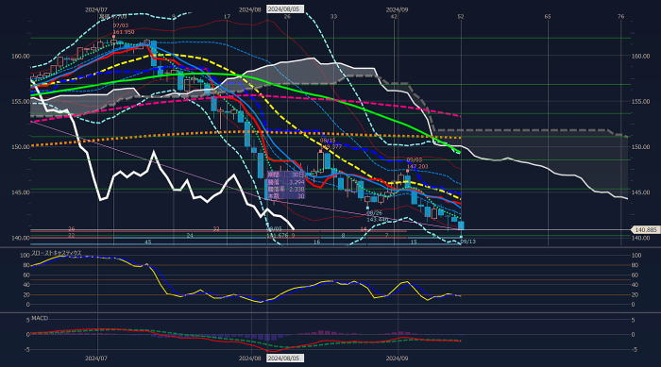Click the 2024/07 label on top axis
661x367 pixels.
[96, 9]
